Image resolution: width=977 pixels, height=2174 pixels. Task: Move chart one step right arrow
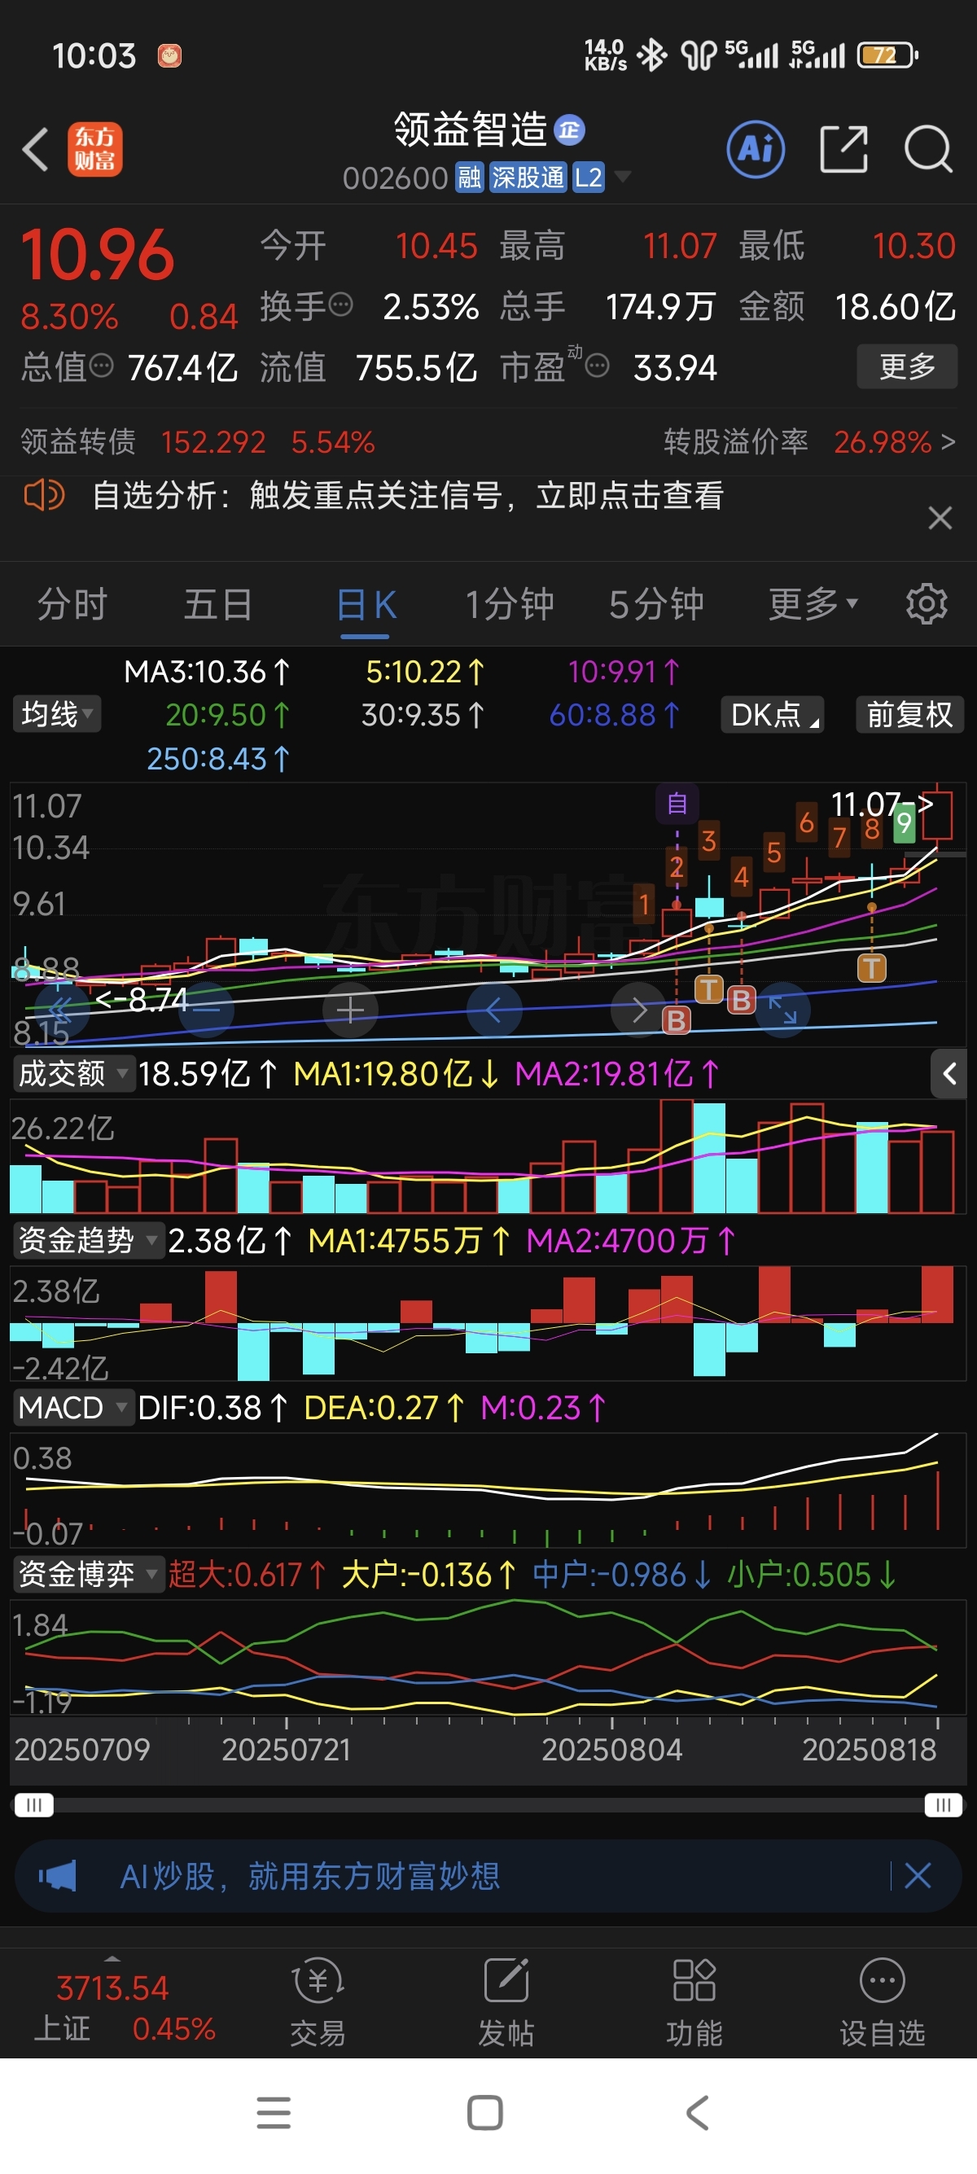pos(638,1010)
